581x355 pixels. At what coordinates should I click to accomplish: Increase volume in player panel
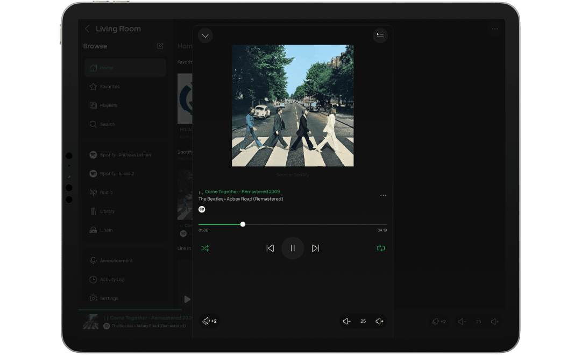click(379, 321)
